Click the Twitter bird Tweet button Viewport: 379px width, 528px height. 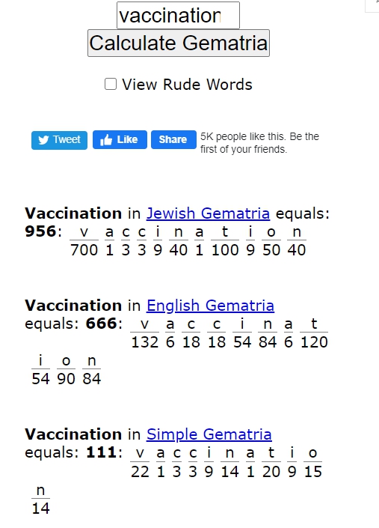60,140
